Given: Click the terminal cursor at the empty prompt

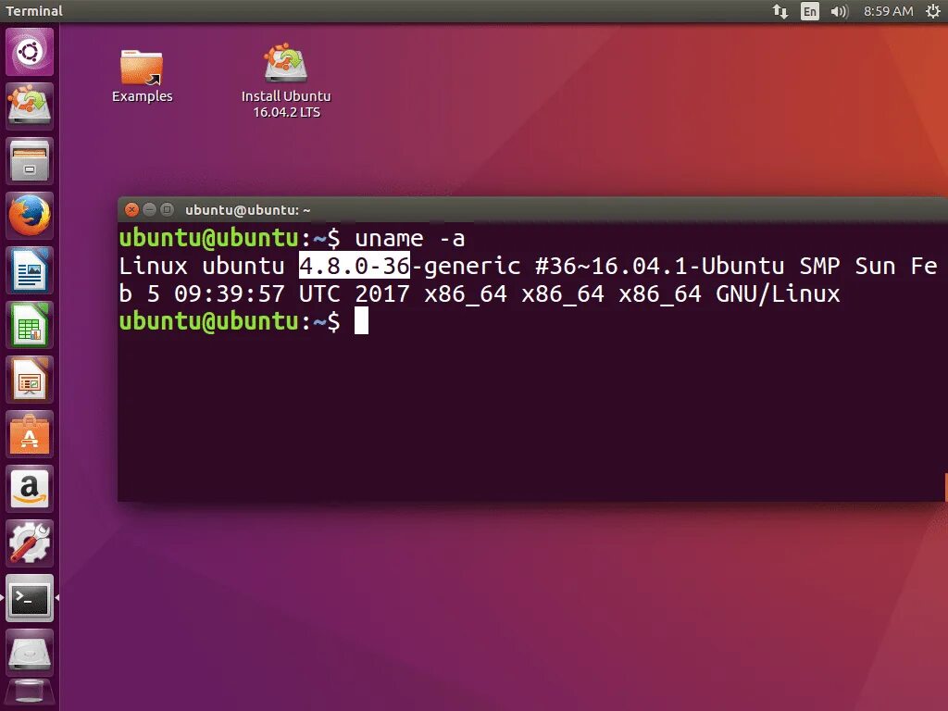Looking at the screenshot, I should click(x=361, y=321).
